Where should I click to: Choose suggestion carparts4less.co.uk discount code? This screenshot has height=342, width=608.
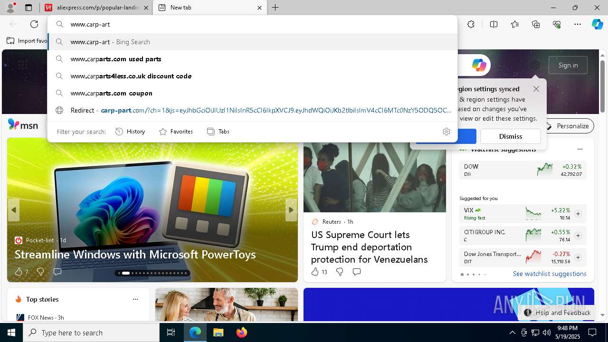click(253, 76)
